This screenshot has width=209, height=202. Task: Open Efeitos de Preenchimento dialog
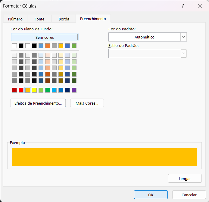pos(38,103)
